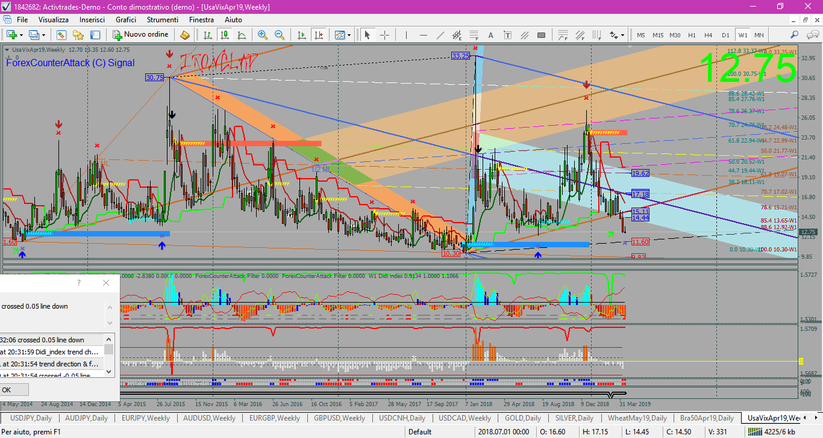Viewport: 823px width, 438px height.
Task: Switch to M30 timeframe
Action: (x=675, y=35)
